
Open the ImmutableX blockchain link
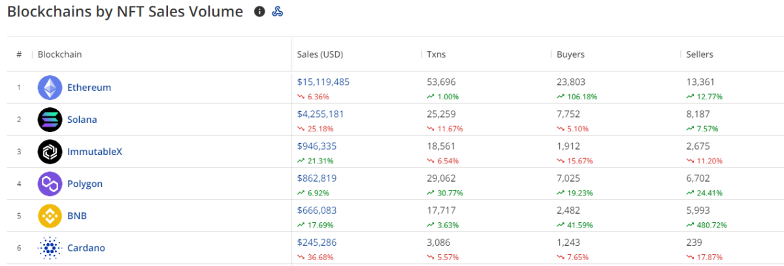95,152
